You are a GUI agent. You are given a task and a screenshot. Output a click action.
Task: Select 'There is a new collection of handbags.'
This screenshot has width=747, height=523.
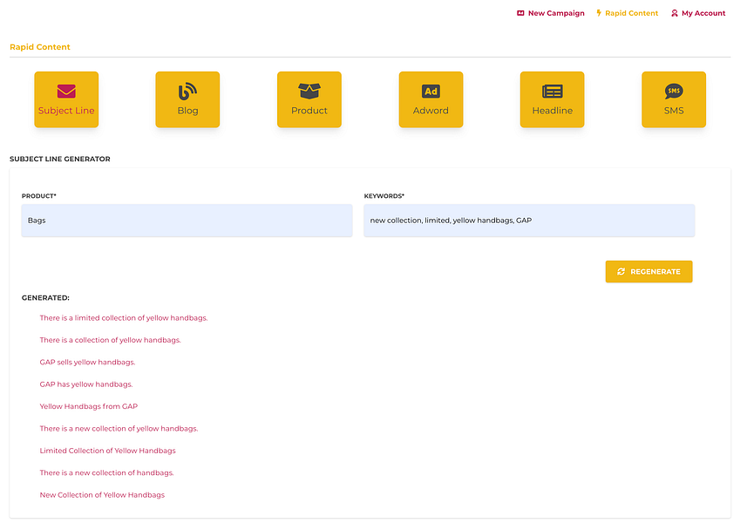click(106, 473)
